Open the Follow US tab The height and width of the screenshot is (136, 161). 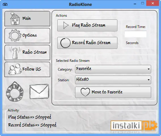pyautogui.click(x=27, y=69)
